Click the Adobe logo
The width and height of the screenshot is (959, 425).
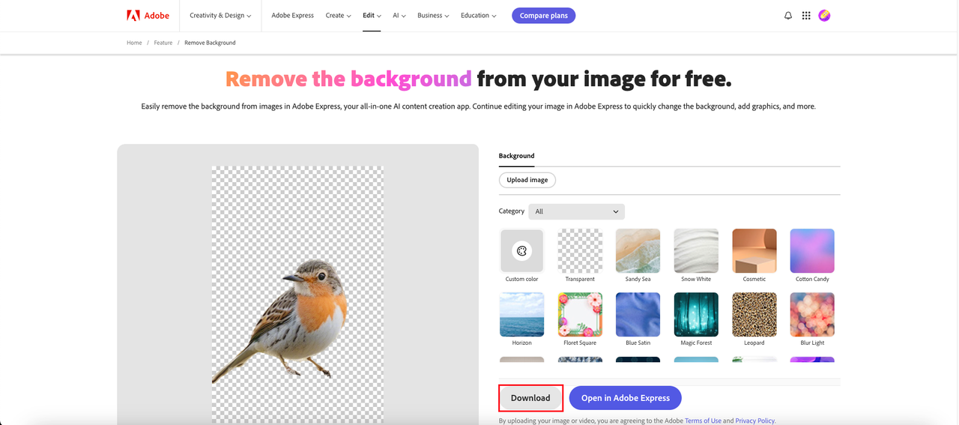point(148,15)
